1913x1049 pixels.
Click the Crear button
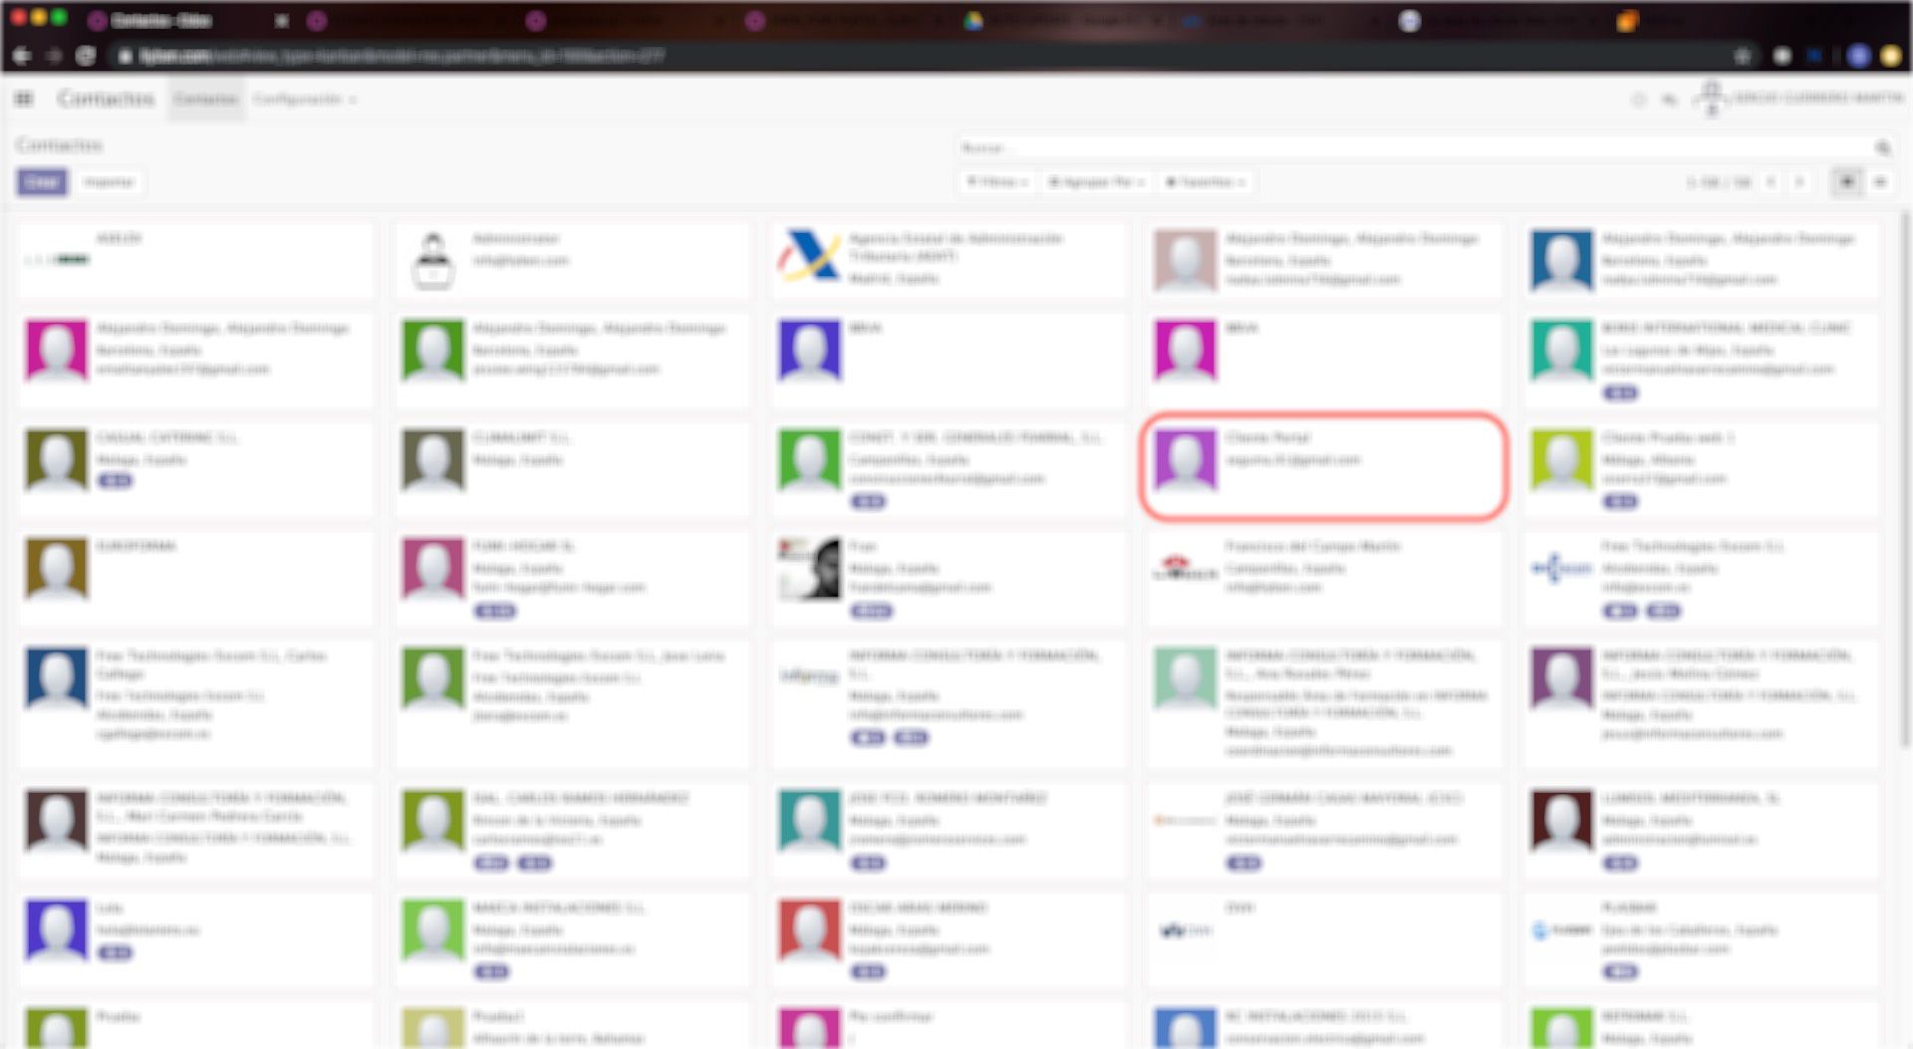42,182
